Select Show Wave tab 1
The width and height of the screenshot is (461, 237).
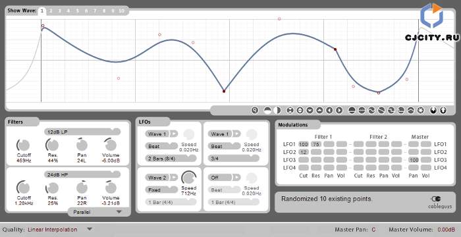(x=42, y=11)
